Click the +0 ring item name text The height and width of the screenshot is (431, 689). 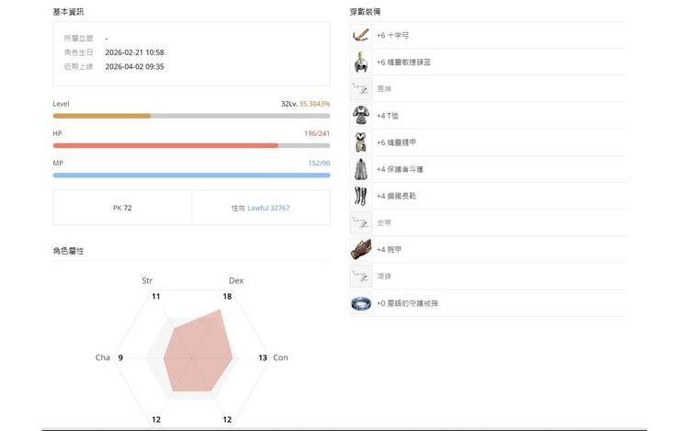click(407, 302)
